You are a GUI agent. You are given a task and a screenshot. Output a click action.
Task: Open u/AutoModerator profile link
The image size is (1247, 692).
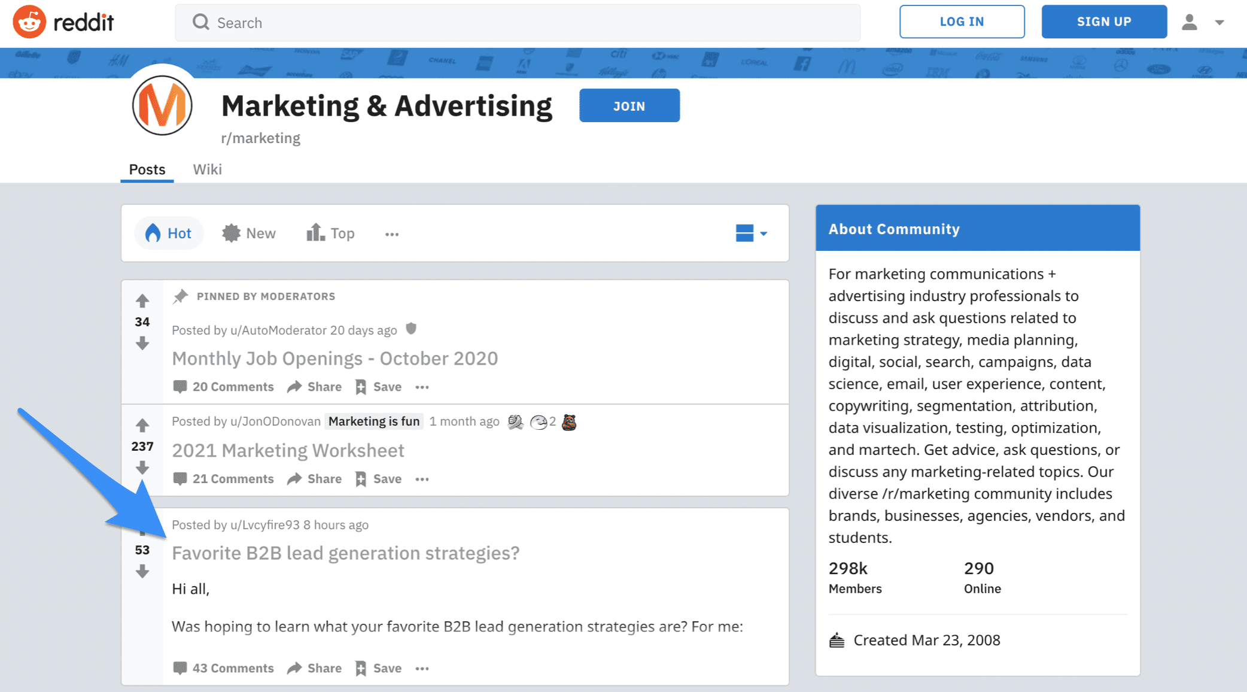tap(278, 330)
